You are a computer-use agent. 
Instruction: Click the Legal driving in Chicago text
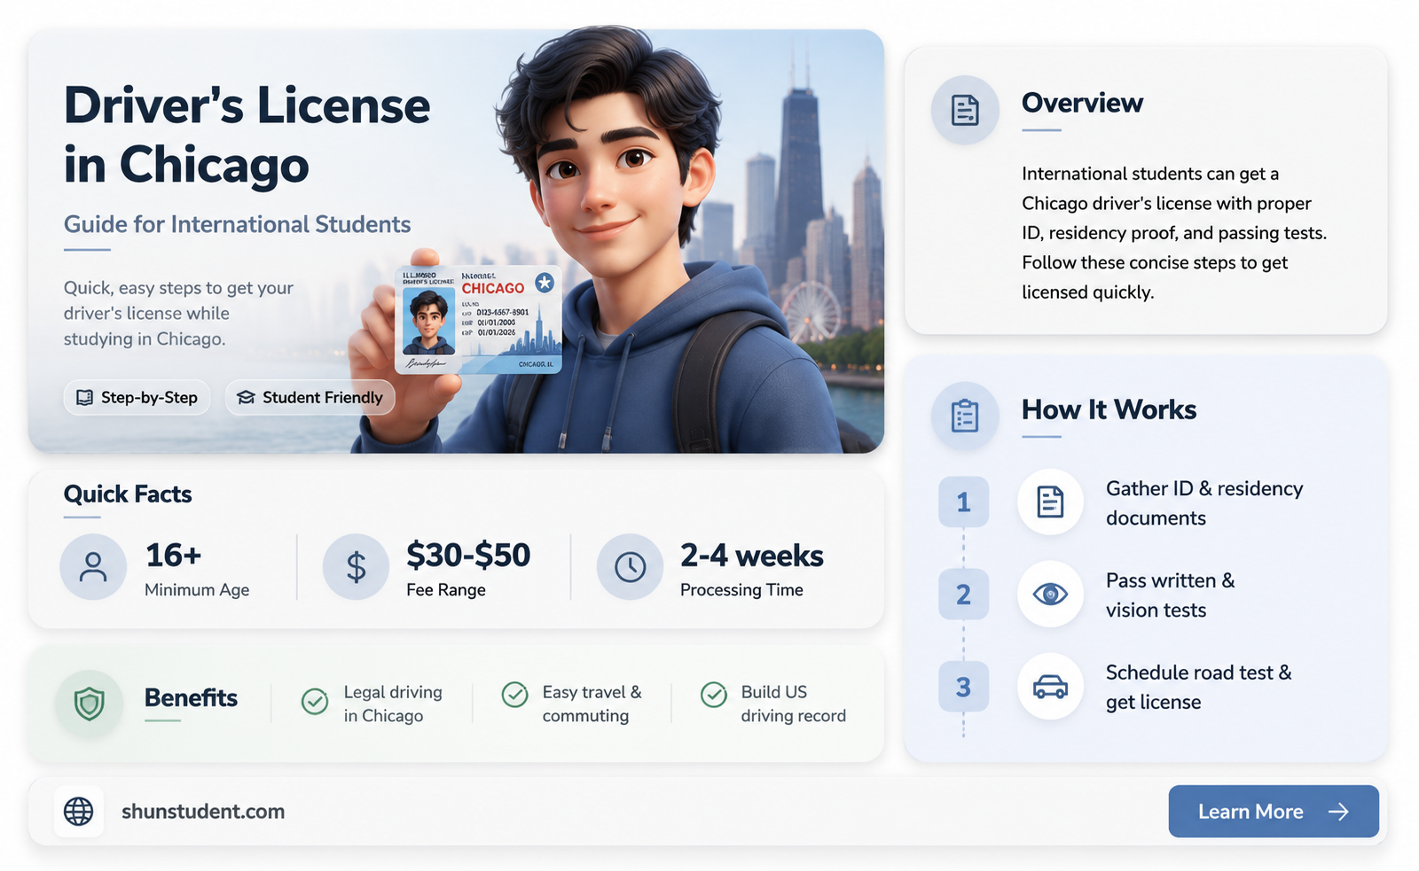point(393,704)
